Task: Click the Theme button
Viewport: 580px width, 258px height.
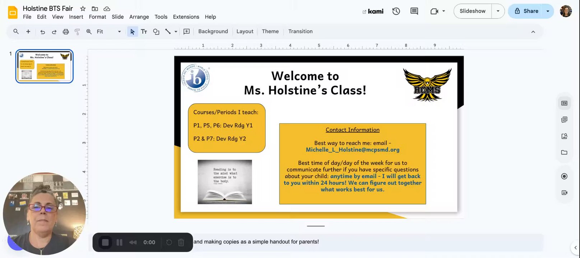Action: point(270,32)
